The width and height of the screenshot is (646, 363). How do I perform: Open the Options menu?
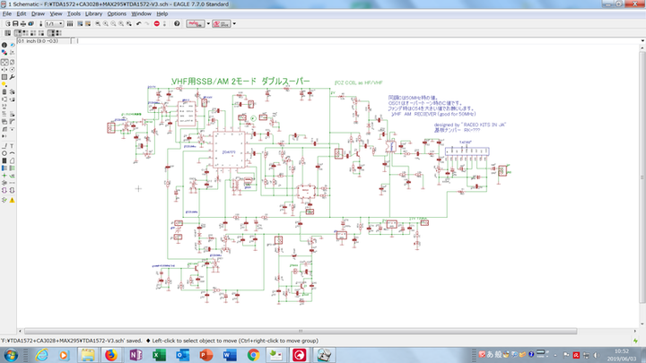pos(118,14)
